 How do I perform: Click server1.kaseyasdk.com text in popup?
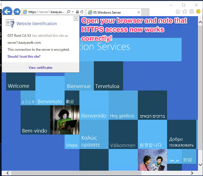click(x=24, y=43)
